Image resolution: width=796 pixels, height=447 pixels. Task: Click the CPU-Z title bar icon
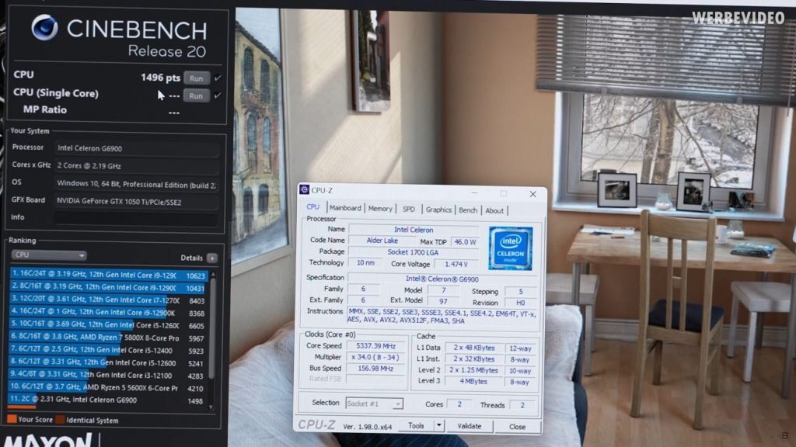[305, 189]
